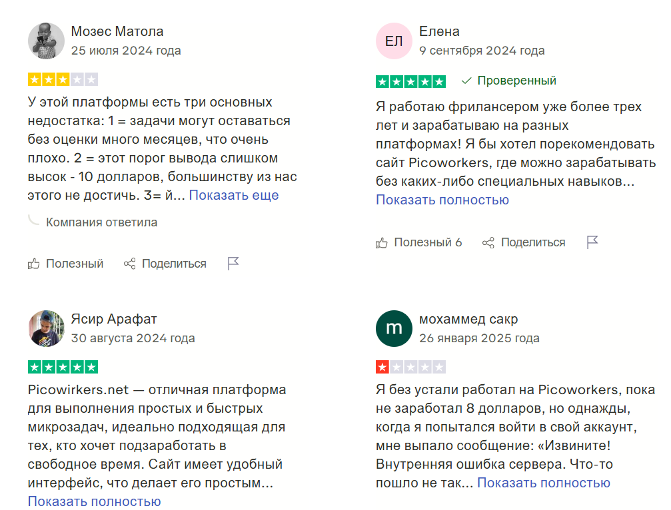Open Мозес Матола's profile photo

click(46, 41)
